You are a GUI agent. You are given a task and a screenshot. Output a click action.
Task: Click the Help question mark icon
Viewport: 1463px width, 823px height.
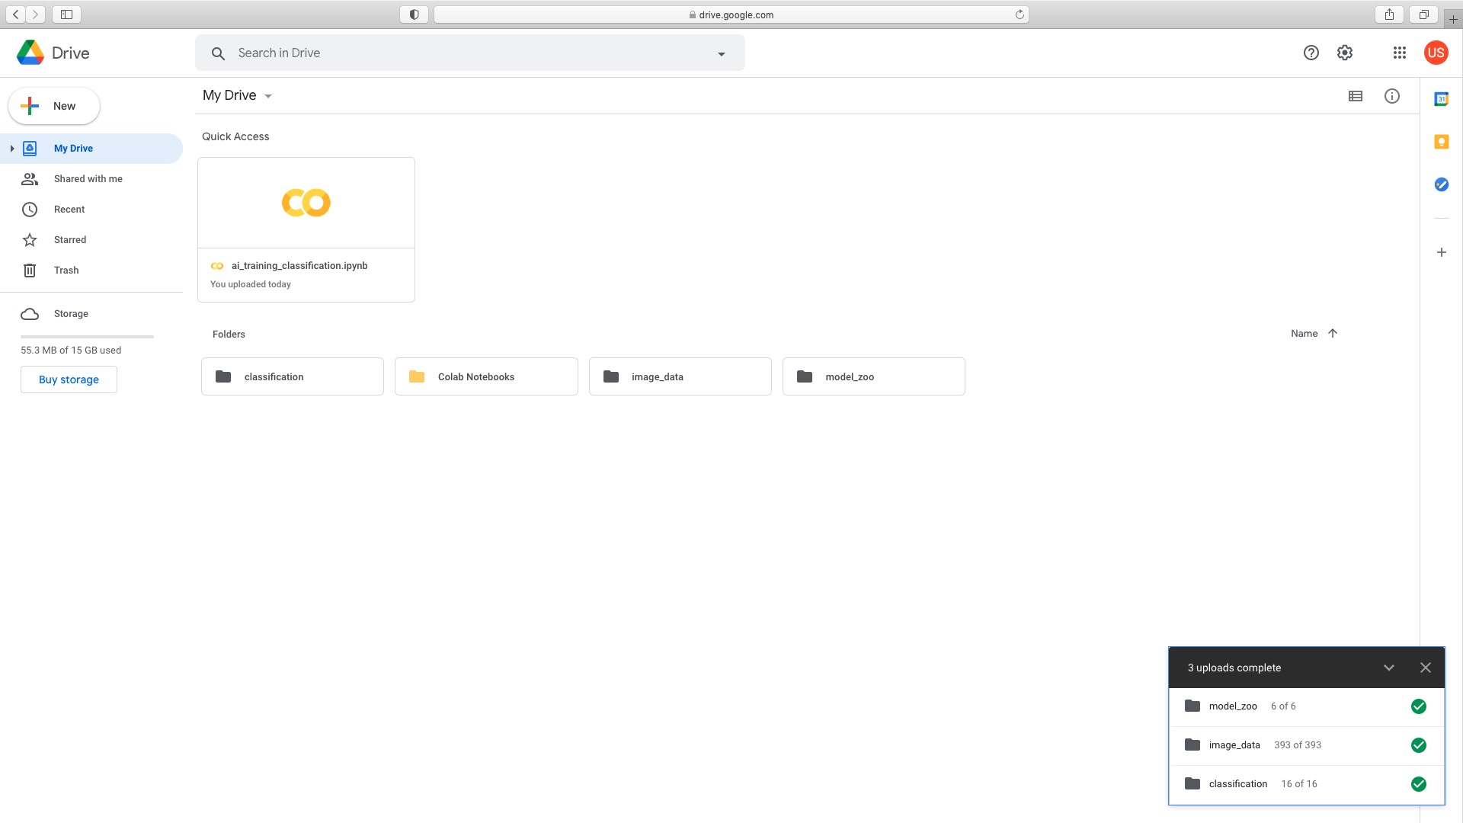[1311, 53]
